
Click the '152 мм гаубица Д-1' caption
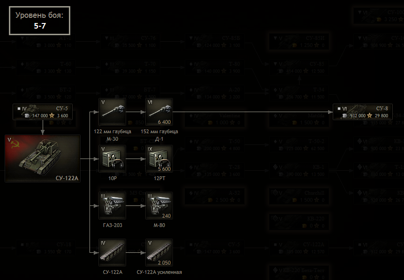point(159,135)
